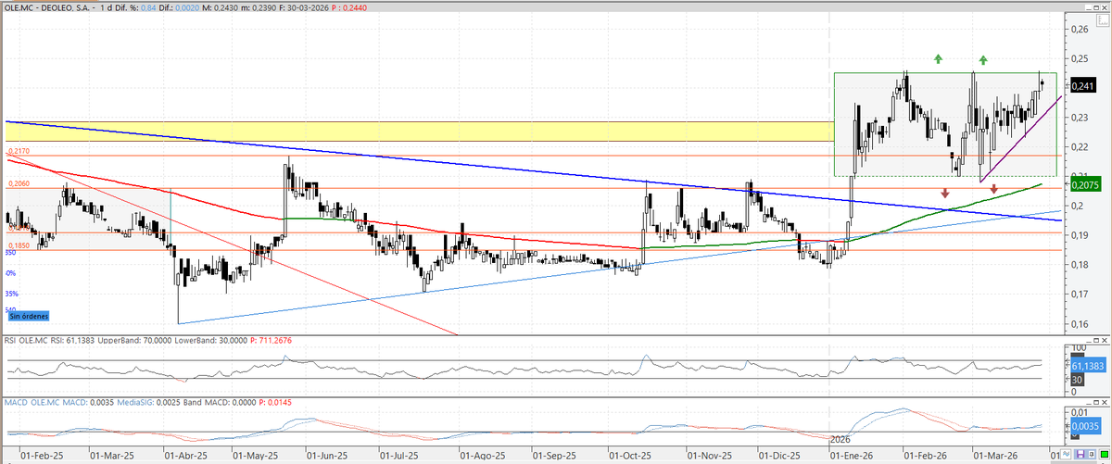1112x464 pixels.
Task: Click the current price tag 0,241
Action: [1082, 86]
